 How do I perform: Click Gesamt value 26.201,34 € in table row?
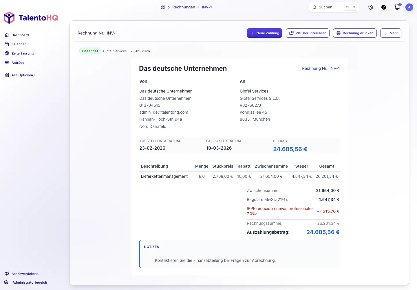pos(327,176)
